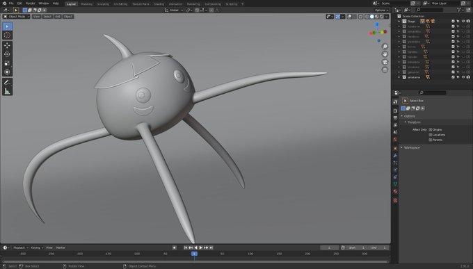Disable ametama render camera icon
This screenshot has width=473, height=269.
[468, 77]
